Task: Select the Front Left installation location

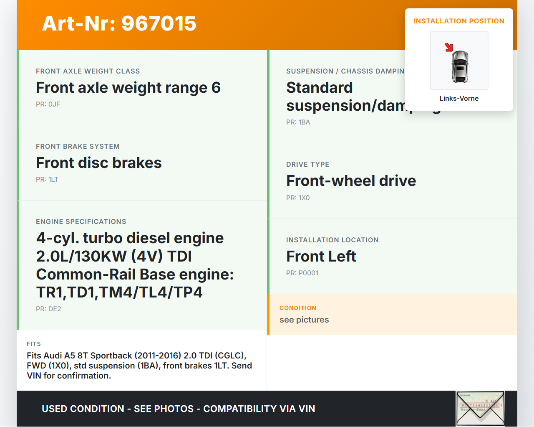Action: click(x=321, y=256)
